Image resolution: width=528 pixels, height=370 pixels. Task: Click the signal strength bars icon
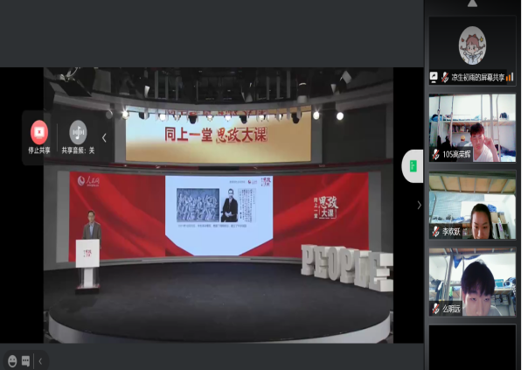point(510,77)
